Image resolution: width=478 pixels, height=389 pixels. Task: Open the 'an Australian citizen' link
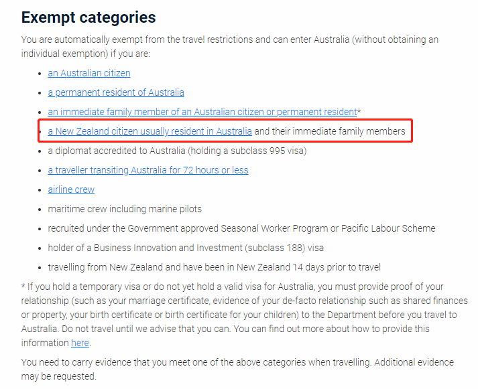89,74
